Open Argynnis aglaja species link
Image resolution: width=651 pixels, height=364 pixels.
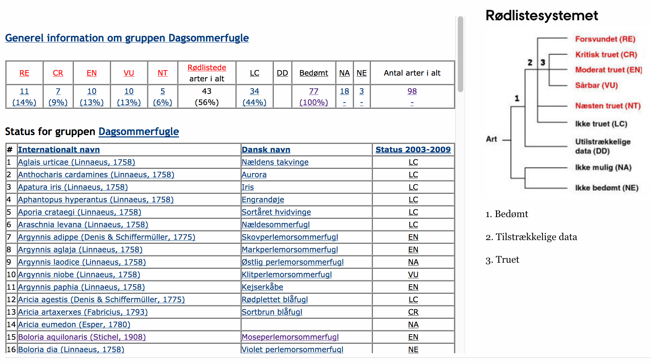[80, 250]
